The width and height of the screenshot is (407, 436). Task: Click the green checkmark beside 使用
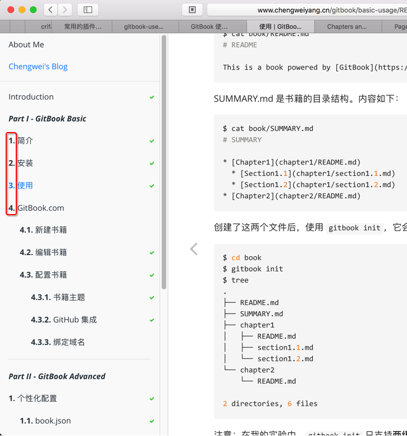pos(152,186)
